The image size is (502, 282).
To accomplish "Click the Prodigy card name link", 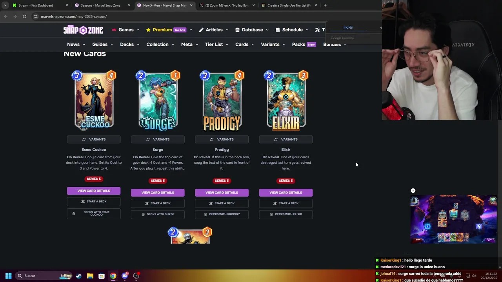I will click(x=222, y=150).
